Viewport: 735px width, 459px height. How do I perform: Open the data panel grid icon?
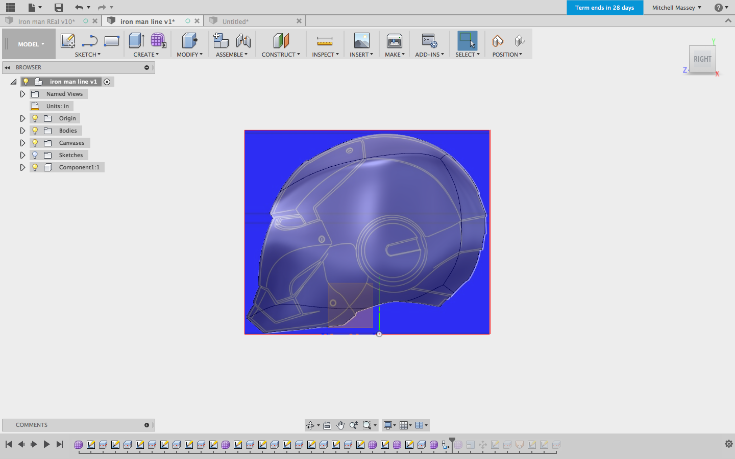[x=10, y=7]
